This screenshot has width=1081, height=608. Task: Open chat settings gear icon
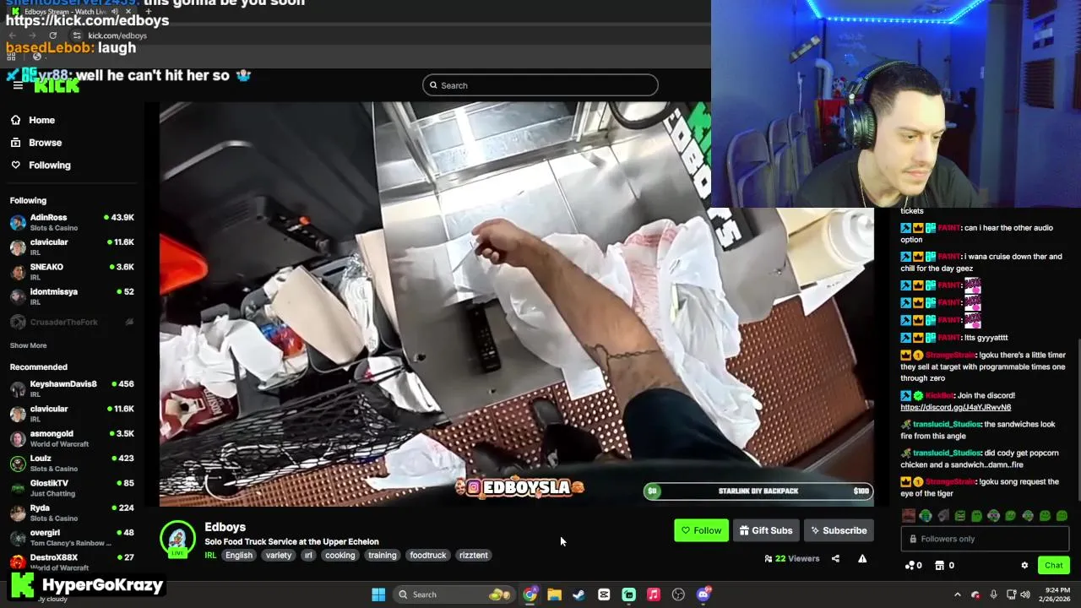pos(1024,565)
